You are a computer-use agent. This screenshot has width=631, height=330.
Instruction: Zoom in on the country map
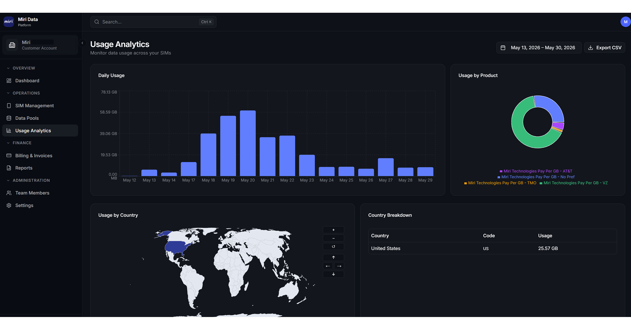coord(333,230)
